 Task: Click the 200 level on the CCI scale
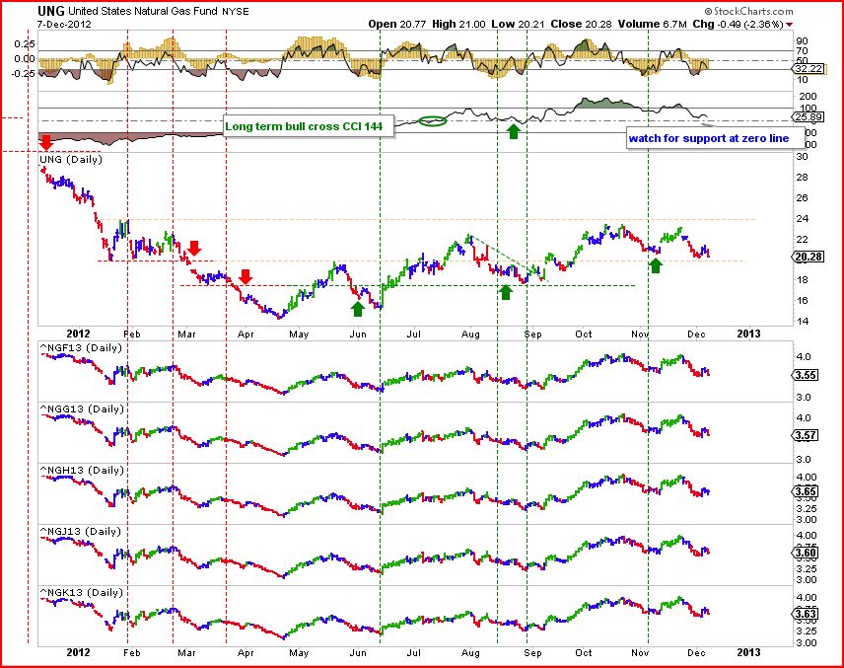809,97
